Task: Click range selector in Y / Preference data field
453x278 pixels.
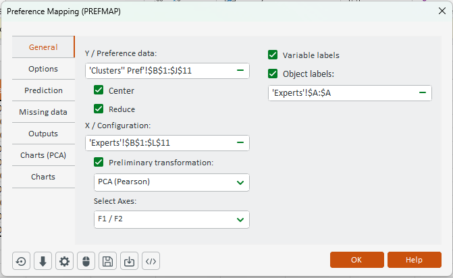Action: click(240, 70)
